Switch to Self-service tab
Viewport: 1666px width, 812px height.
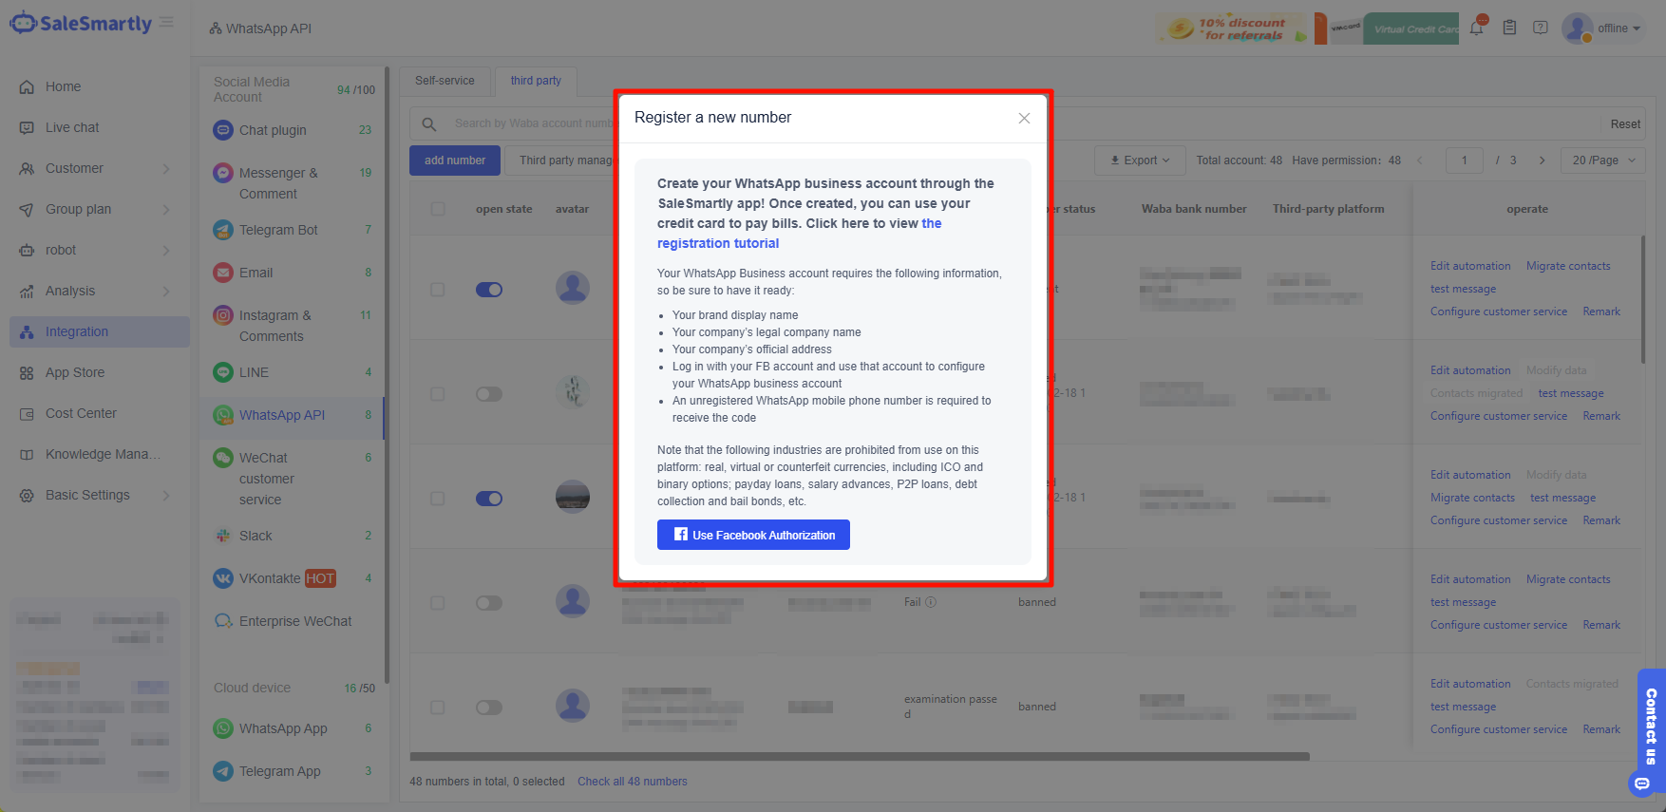(445, 81)
